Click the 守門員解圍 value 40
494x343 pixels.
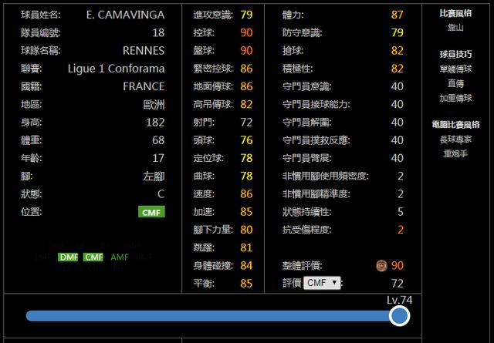click(397, 123)
